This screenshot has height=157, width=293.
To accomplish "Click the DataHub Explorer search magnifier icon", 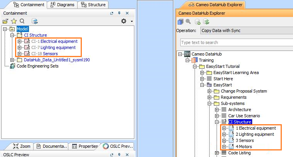I will coord(188,22).
